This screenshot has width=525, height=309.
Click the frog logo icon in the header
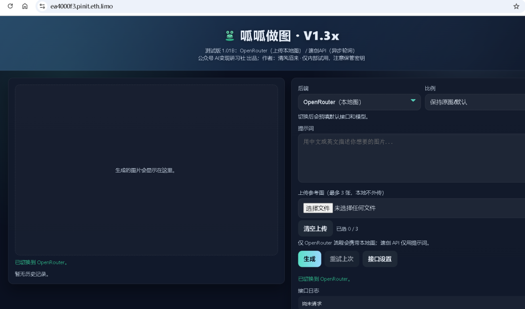point(229,35)
